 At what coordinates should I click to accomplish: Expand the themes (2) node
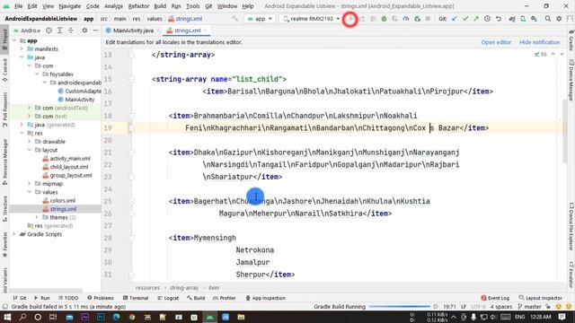[x=37, y=217]
